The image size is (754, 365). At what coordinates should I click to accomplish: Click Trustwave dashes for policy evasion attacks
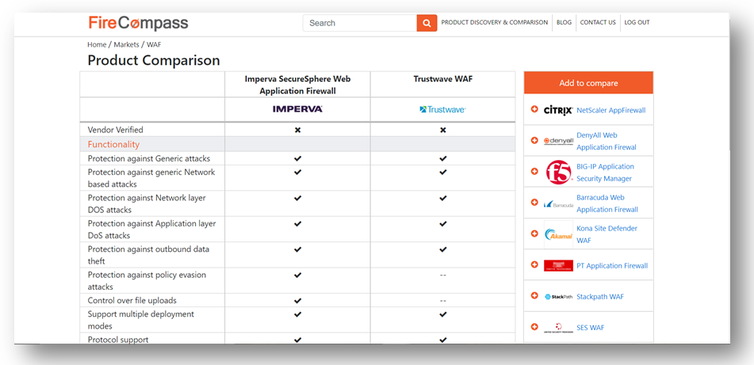pyautogui.click(x=443, y=276)
